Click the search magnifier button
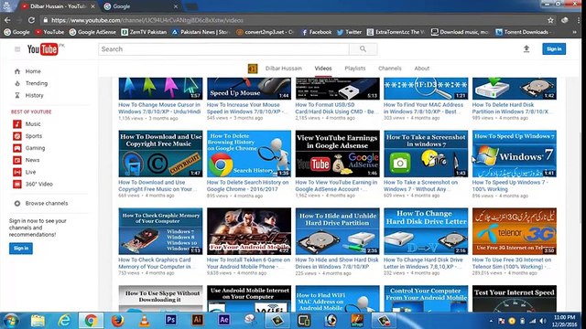Viewport: 586px width, 329px height. point(363,48)
